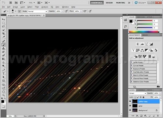163x118 pixels.
Task: Add a Levels adjustment
Action: coord(142,44)
